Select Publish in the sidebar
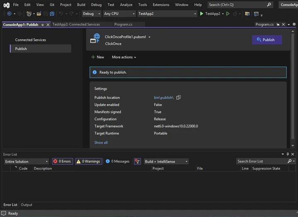Viewport: 298px width, 217px height. coord(41,48)
